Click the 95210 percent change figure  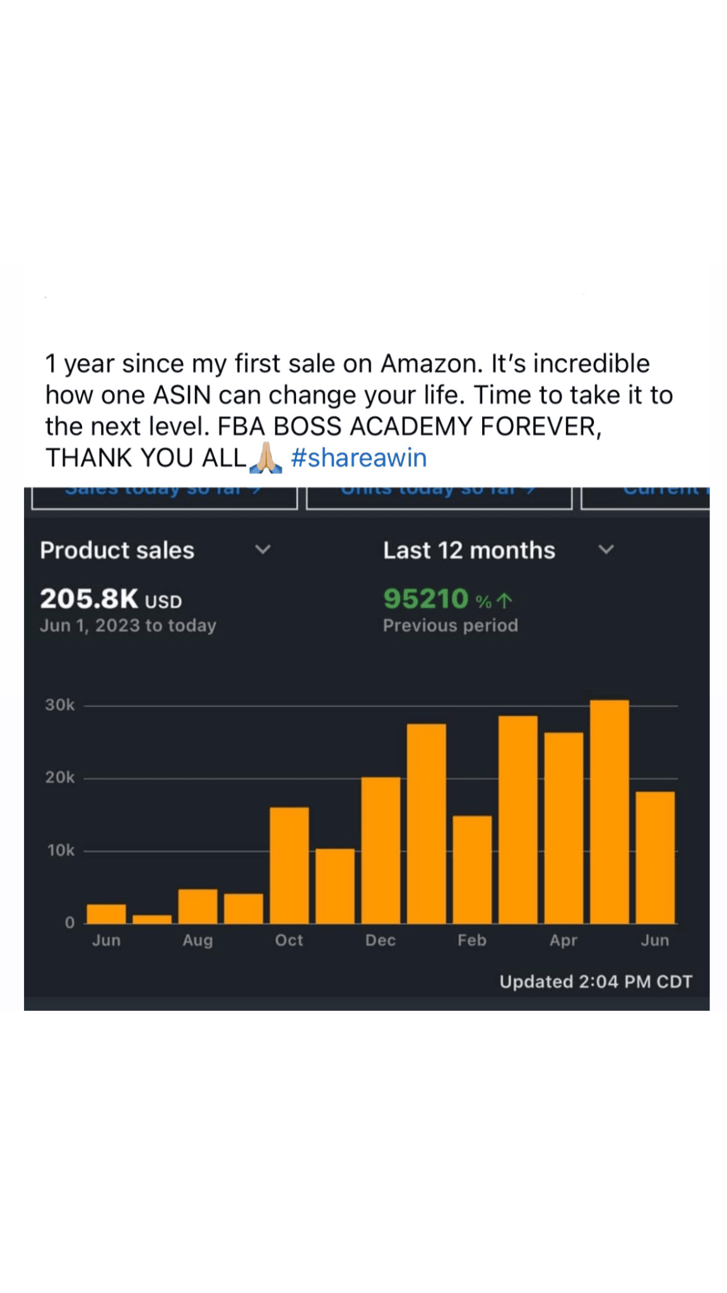click(427, 599)
